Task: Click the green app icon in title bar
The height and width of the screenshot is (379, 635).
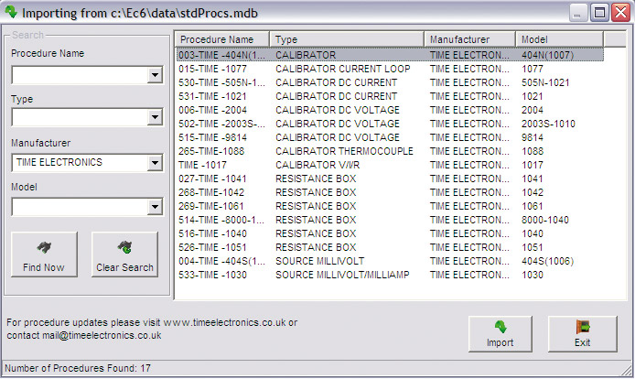Action: [x=11, y=13]
